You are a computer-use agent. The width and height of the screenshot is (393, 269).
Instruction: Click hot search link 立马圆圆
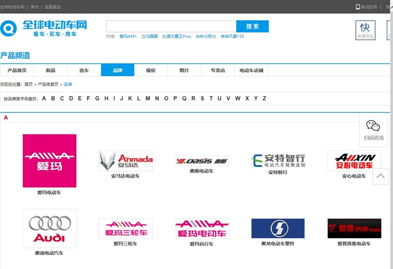[x=150, y=36]
